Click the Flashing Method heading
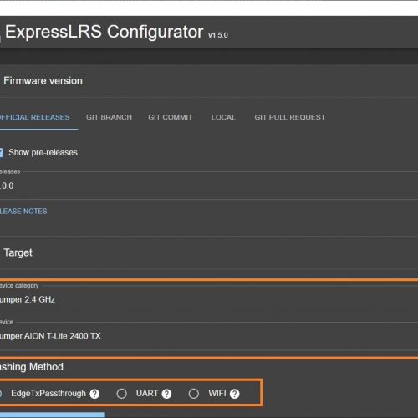 32,367
